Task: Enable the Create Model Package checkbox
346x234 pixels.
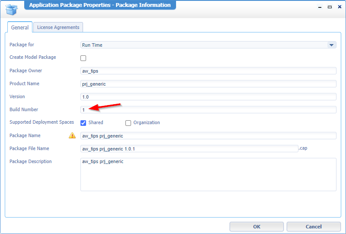Action: (x=83, y=58)
